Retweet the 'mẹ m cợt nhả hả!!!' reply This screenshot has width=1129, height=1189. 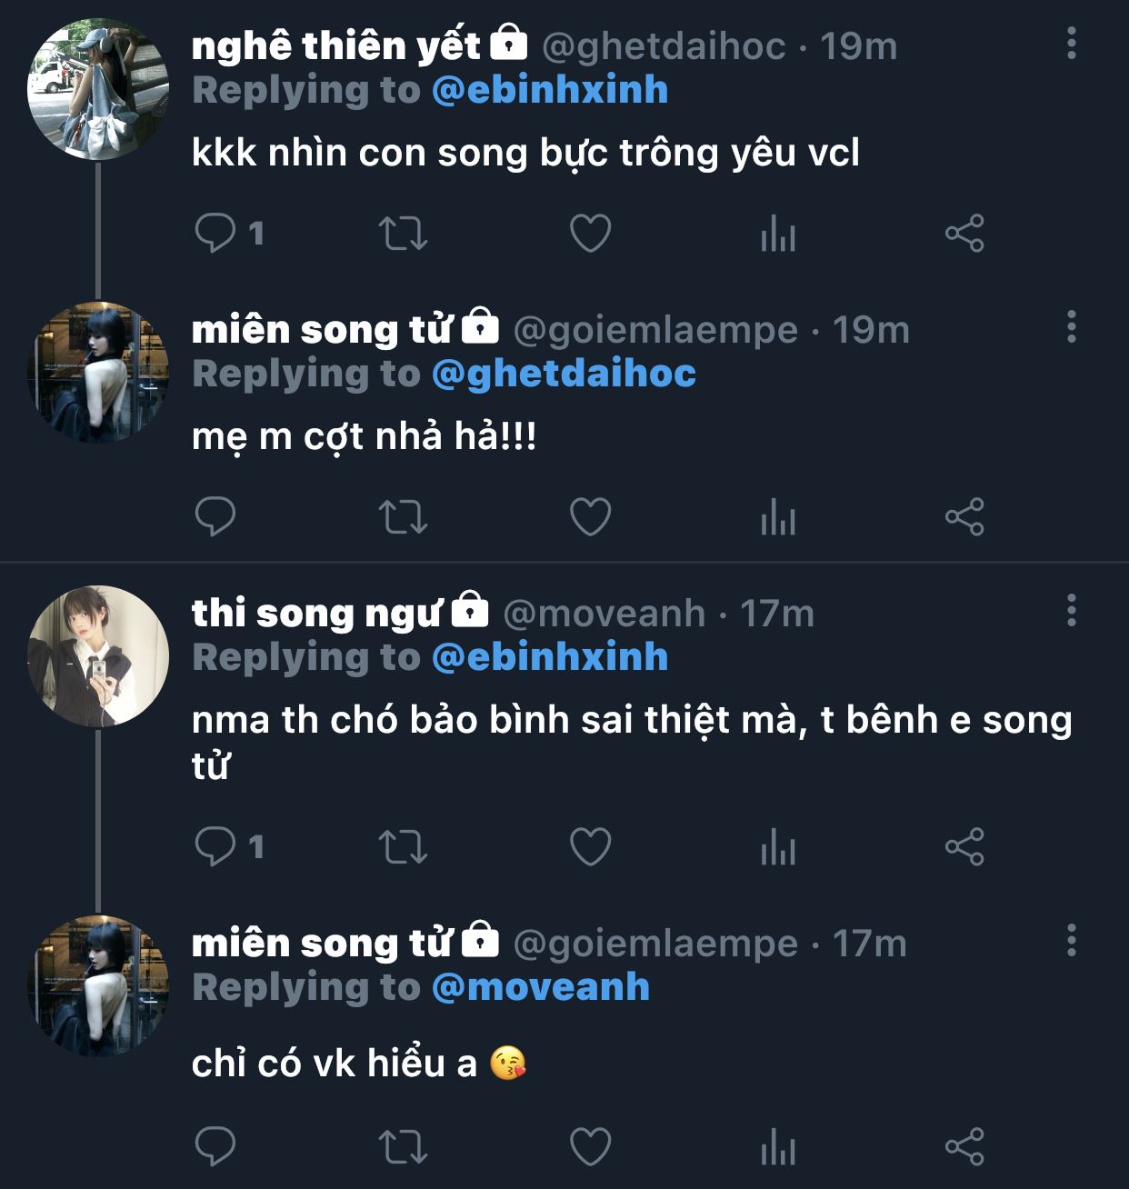pos(402,517)
